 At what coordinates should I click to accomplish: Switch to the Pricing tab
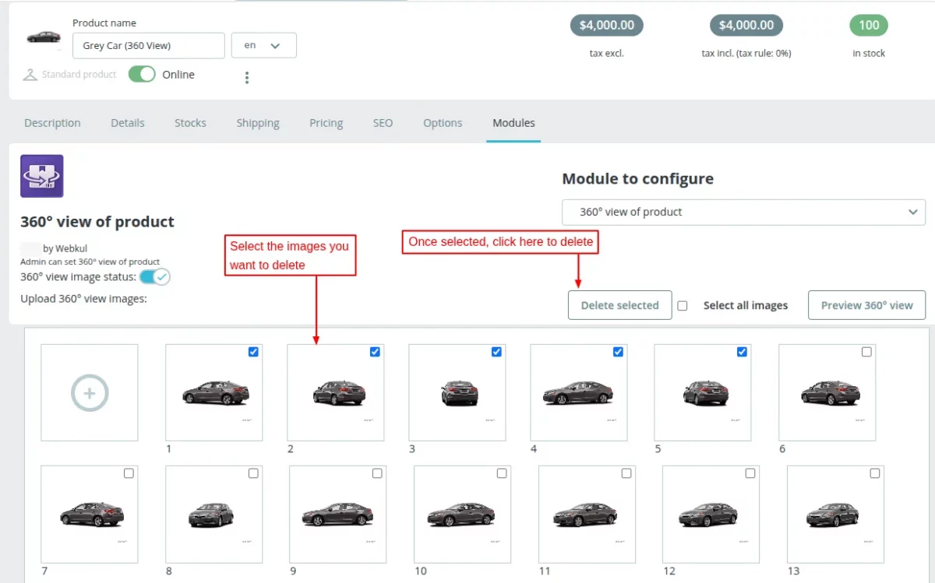tap(326, 123)
